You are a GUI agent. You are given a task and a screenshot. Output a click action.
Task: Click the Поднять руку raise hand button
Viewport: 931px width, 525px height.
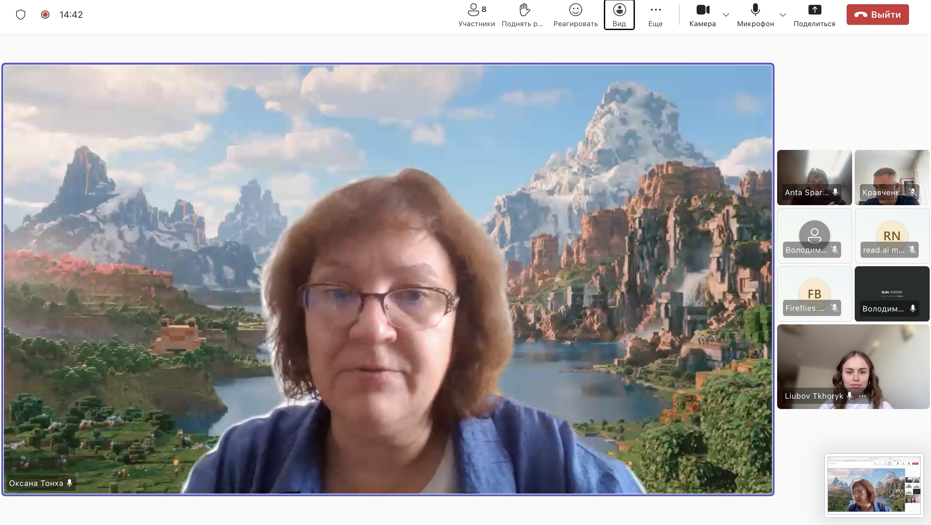[x=523, y=15]
